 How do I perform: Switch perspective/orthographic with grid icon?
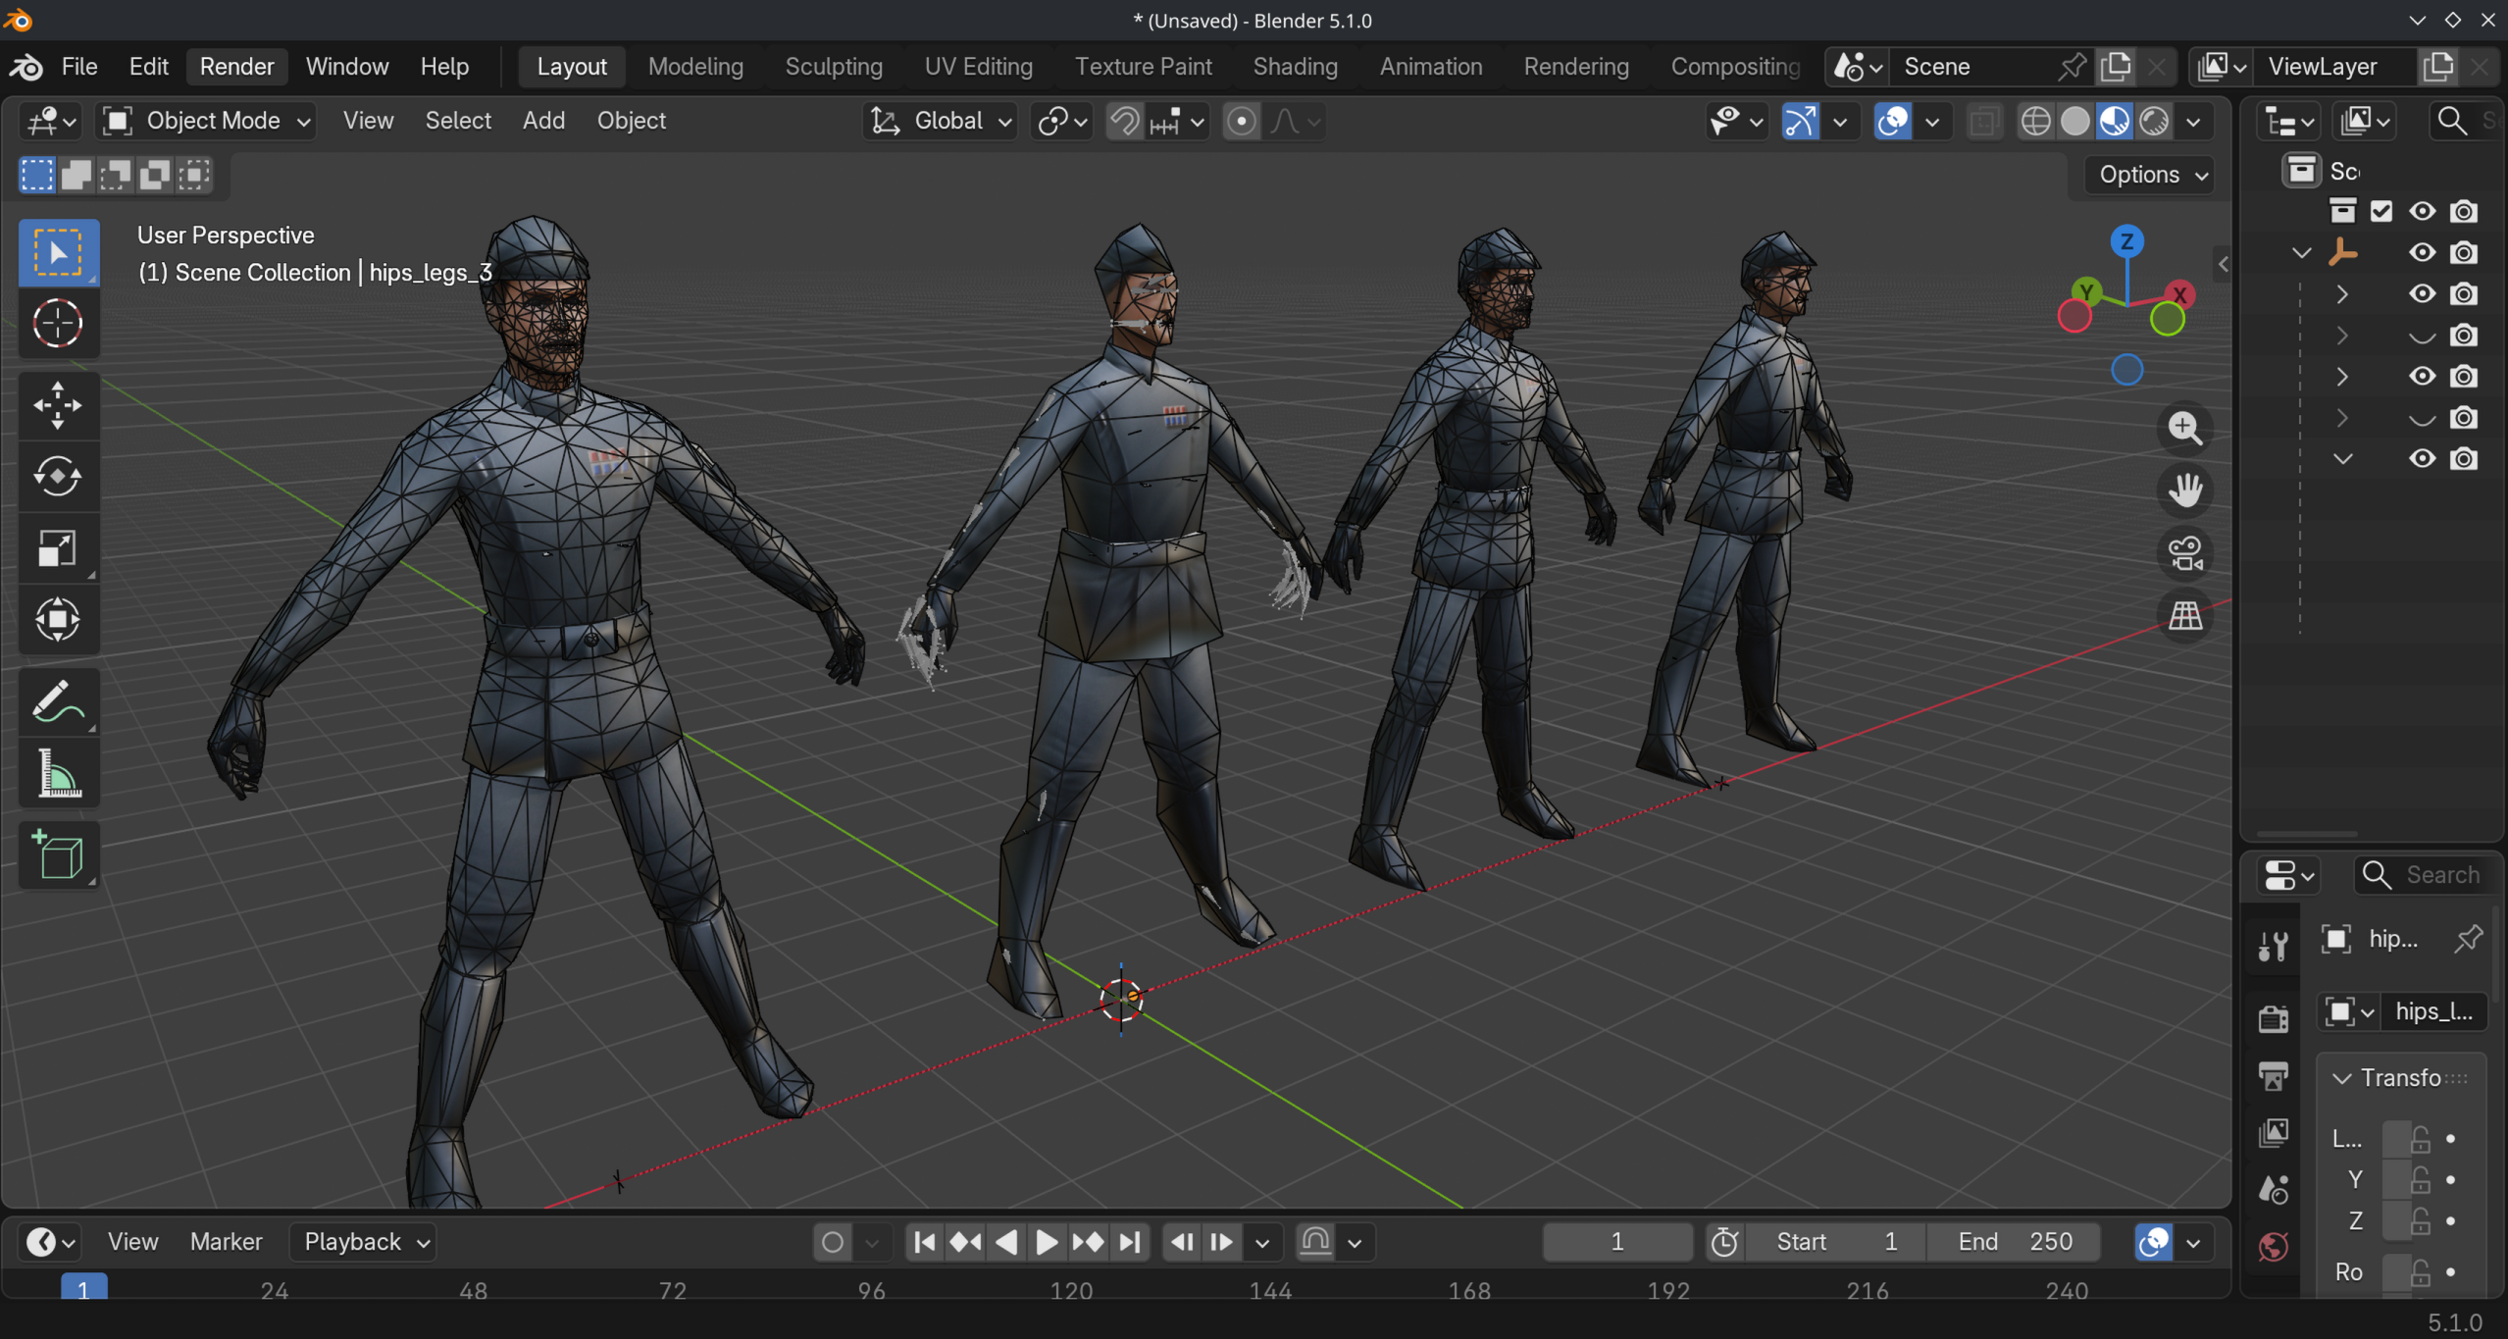(2184, 616)
